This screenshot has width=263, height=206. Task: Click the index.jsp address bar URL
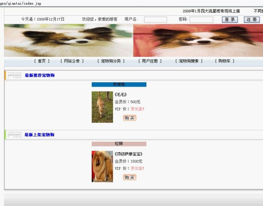click(21, 3)
